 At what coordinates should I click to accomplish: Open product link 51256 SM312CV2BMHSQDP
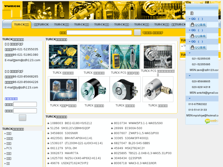(70, 128)
